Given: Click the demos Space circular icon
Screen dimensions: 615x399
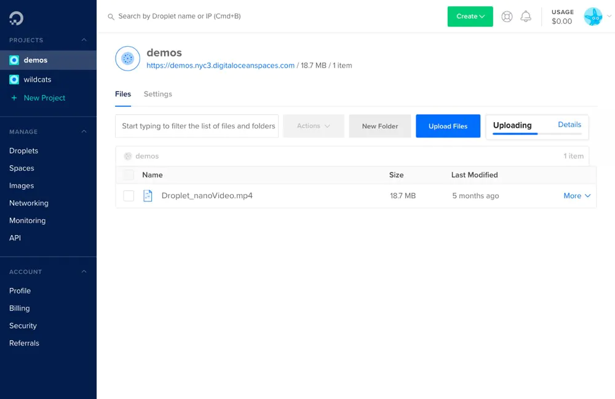Looking at the screenshot, I should point(127,58).
